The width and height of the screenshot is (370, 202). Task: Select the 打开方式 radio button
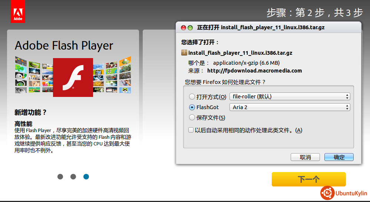coord(192,97)
